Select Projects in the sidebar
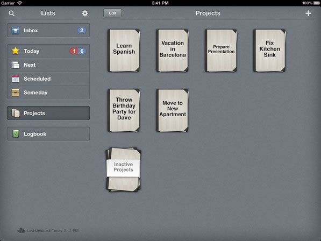The width and height of the screenshot is (321, 241). (x=48, y=113)
